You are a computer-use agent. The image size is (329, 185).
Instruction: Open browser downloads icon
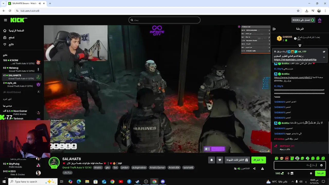click(x=307, y=11)
